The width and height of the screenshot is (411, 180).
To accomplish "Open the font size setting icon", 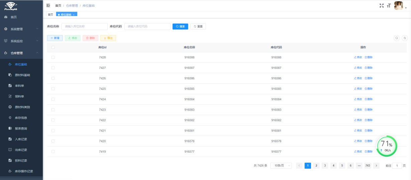I will pyautogui.click(x=389, y=5).
